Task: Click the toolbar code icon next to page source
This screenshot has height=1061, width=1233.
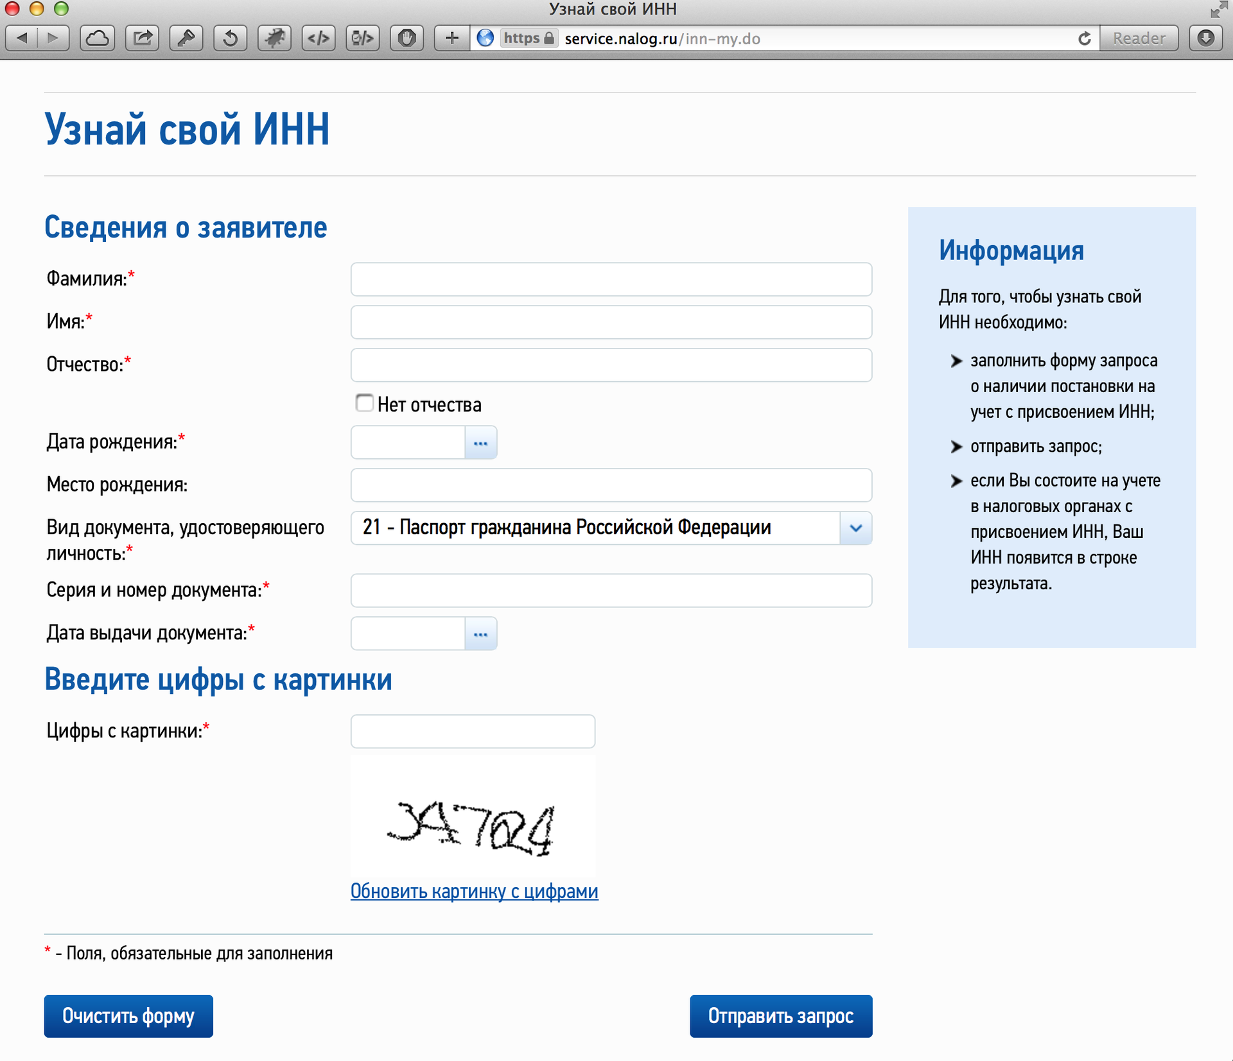Action: click(362, 38)
